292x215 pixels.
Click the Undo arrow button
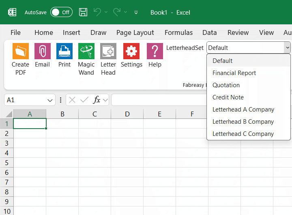pos(97,12)
